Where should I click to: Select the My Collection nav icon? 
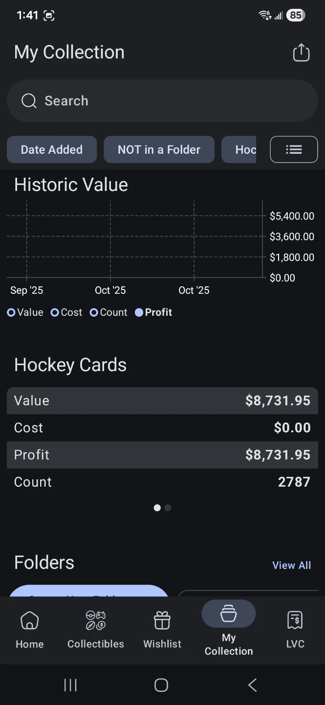[x=229, y=614]
